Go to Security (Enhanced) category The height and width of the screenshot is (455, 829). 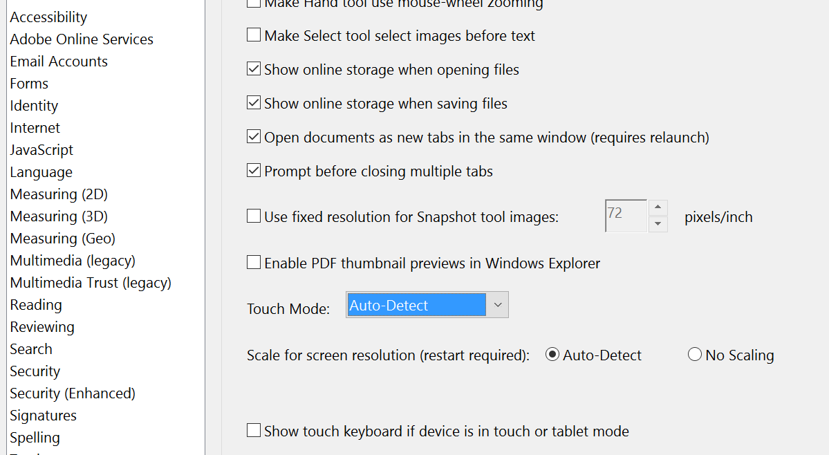click(73, 393)
